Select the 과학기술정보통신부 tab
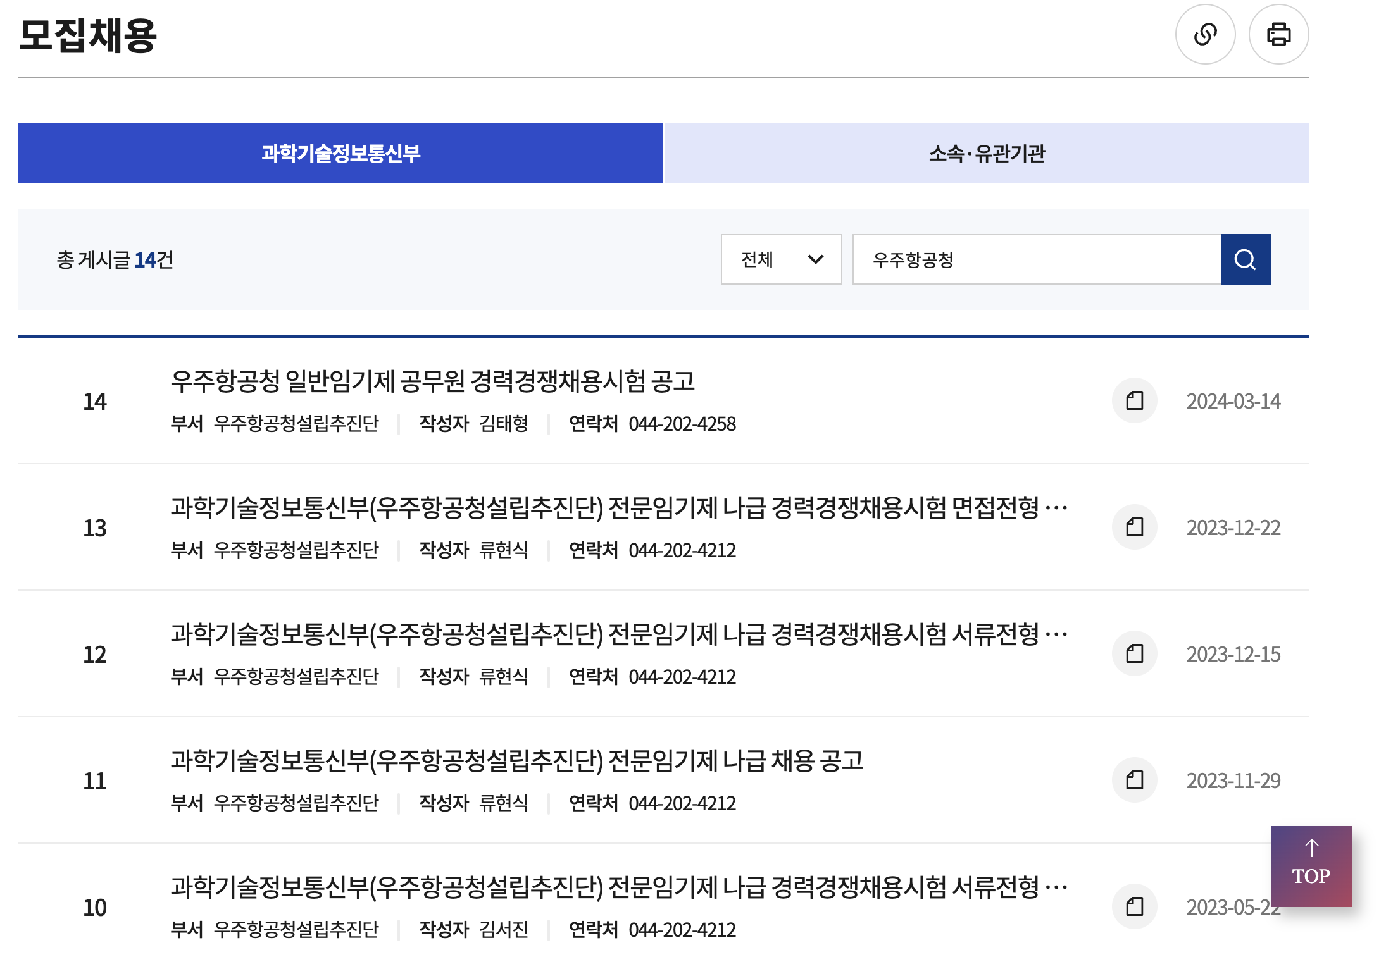Screen dimensions: 1386x969 (340, 153)
